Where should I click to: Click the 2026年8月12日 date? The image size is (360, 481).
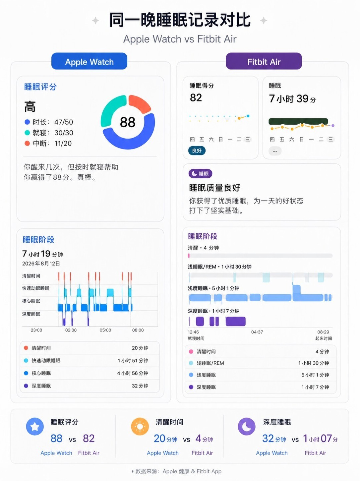click(41, 264)
